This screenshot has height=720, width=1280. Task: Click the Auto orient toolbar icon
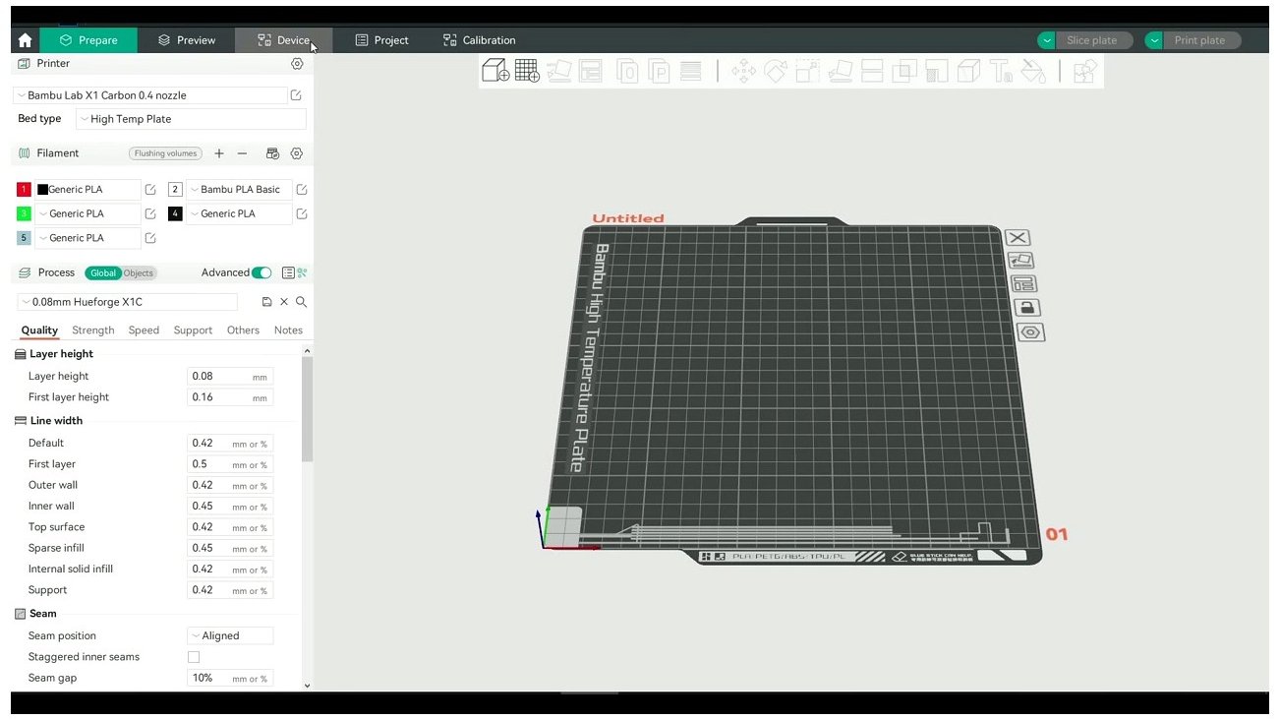click(x=559, y=71)
